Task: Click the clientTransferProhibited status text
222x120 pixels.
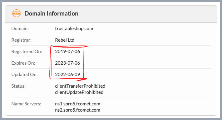Action: [x=80, y=86]
